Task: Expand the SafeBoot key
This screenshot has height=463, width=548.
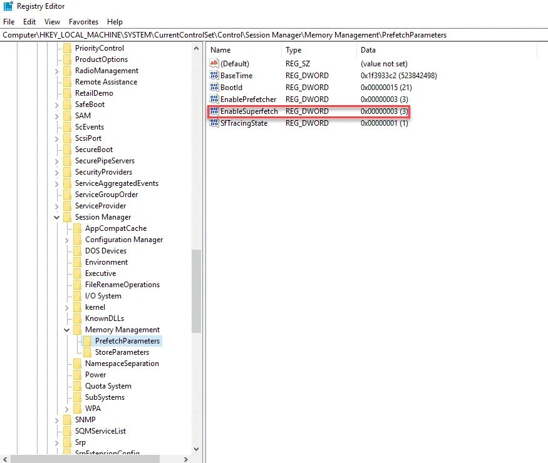Action: pos(56,104)
